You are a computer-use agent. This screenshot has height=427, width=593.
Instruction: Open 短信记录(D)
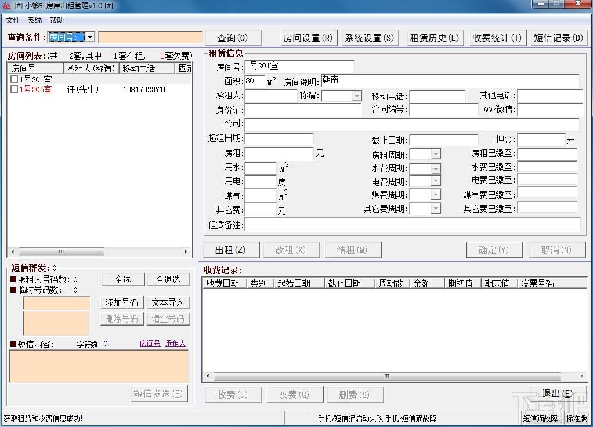pyautogui.click(x=559, y=38)
